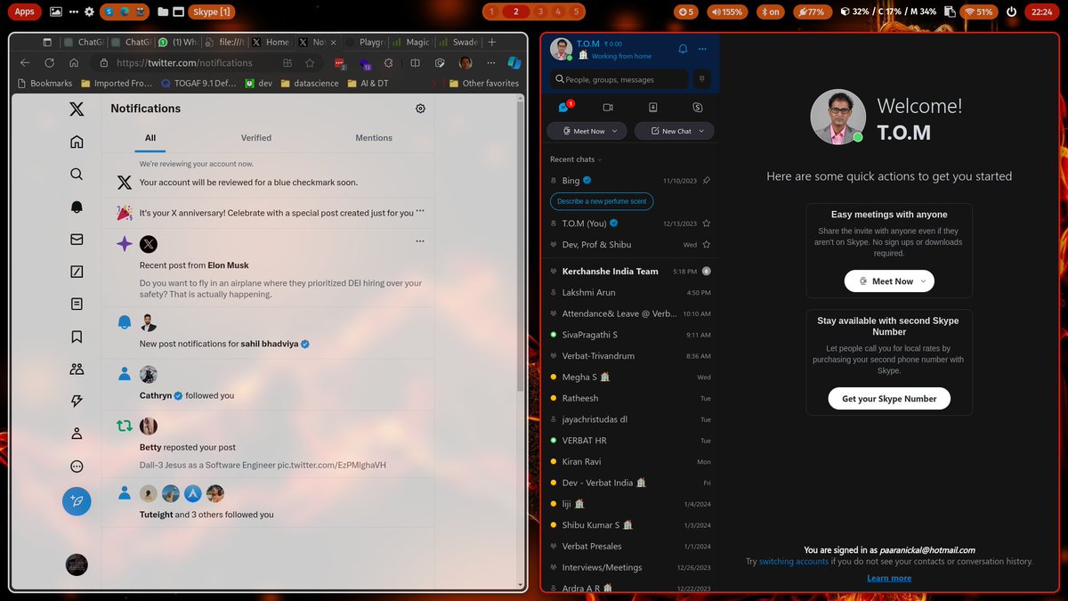
Task: Open the More circle icon in X sidebar
Action: 77,467
